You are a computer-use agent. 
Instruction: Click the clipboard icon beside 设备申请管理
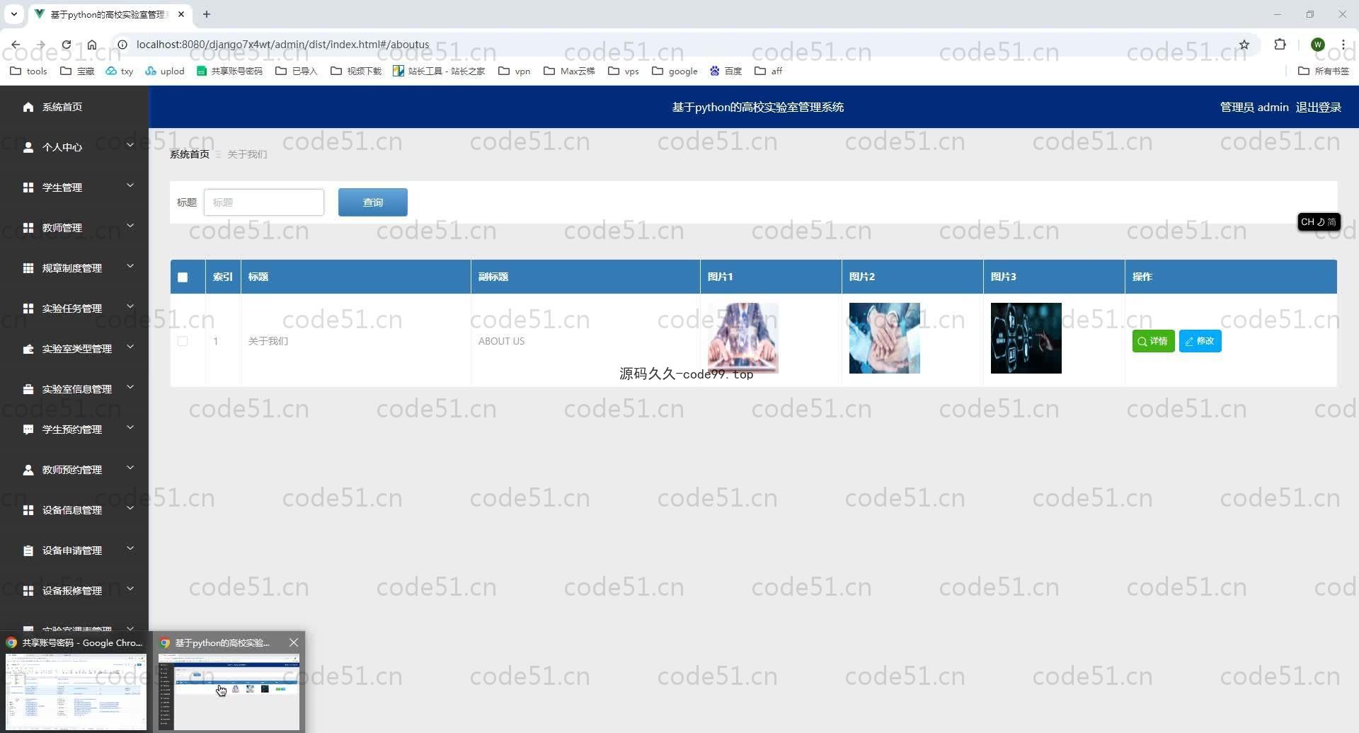click(x=28, y=550)
